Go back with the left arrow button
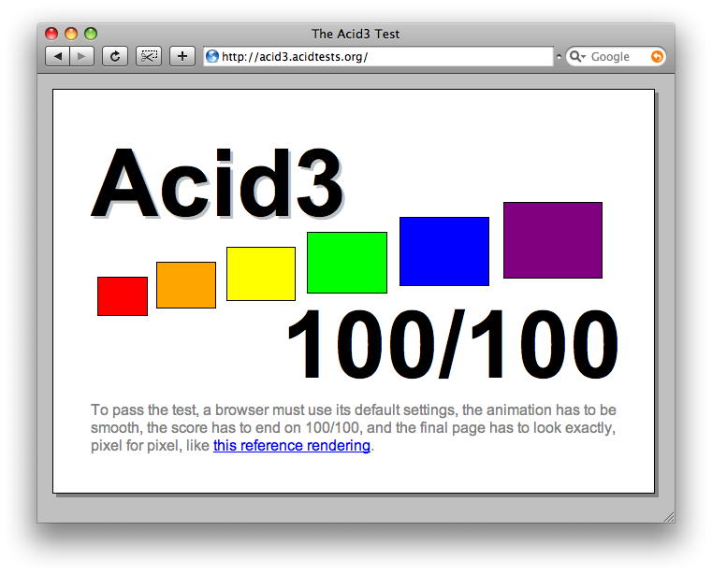The image size is (712, 574). pos(58,56)
